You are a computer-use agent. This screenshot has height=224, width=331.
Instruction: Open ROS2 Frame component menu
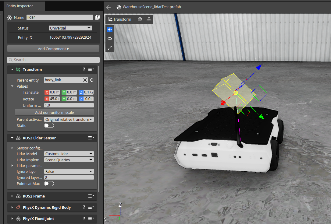(x=91, y=196)
